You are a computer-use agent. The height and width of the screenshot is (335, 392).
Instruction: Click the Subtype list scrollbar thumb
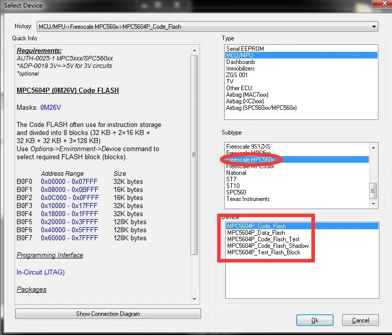click(373, 191)
